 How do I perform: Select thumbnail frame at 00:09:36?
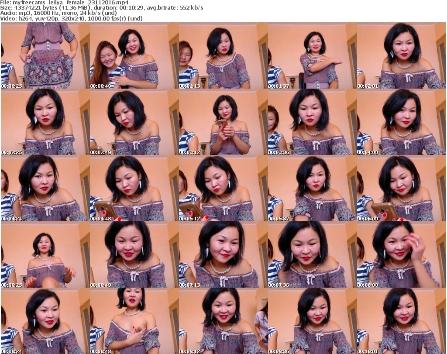coord(312,321)
